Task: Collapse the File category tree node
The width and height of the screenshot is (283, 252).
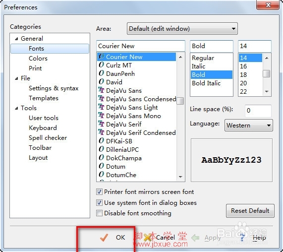Action: pyautogui.click(x=16, y=78)
